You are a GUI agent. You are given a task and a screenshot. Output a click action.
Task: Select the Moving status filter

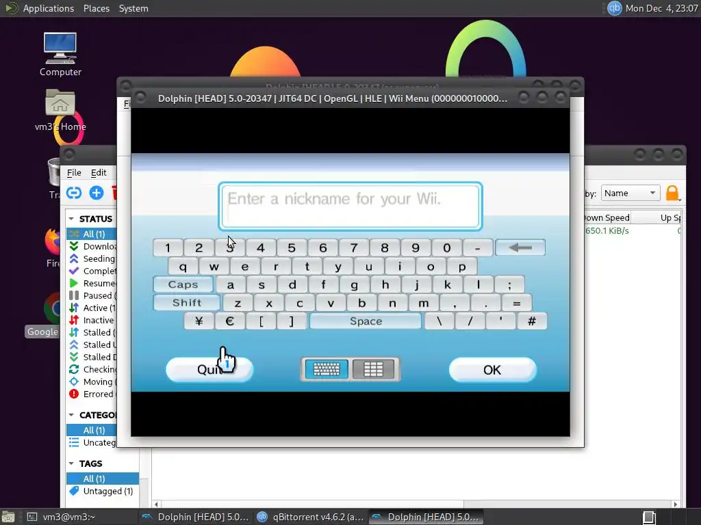coord(92,381)
